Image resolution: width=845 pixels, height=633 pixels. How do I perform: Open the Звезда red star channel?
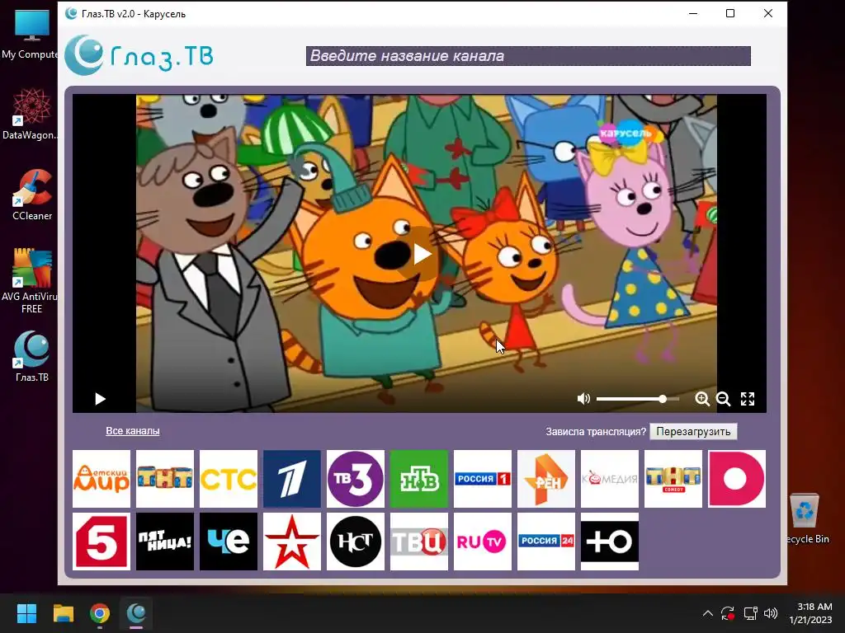(x=292, y=542)
